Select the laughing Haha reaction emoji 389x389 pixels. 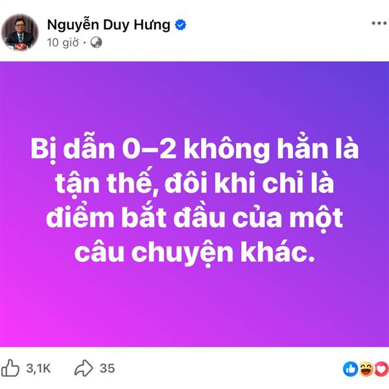click(x=366, y=369)
